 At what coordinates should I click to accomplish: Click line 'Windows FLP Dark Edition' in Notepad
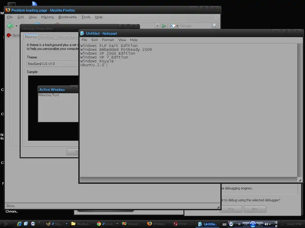pos(109,46)
